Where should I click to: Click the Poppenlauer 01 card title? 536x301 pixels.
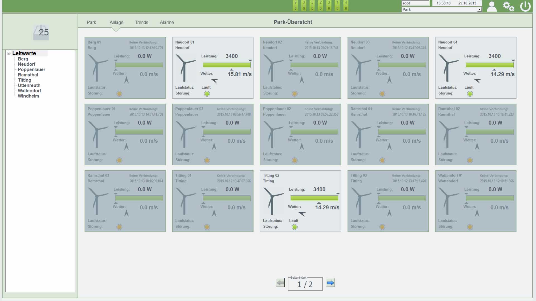pyautogui.click(x=101, y=109)
